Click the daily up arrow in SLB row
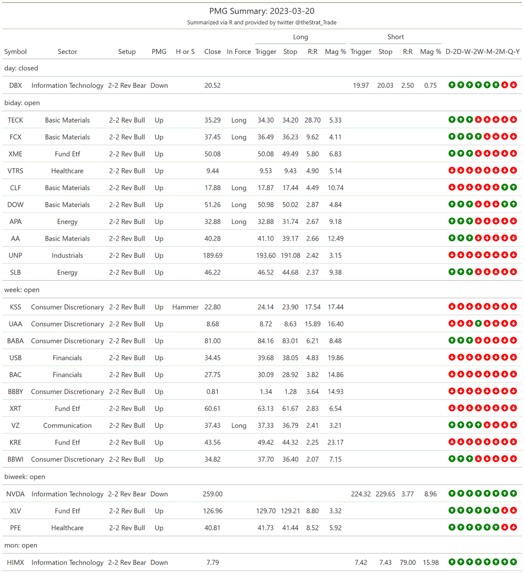Image resolution: width=524 pixels, height=573 pixels. pos(452,272)
